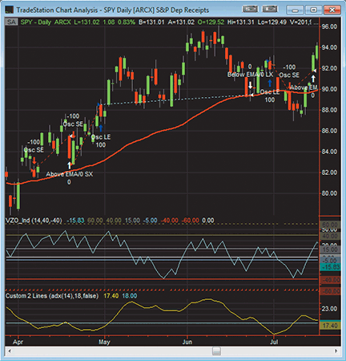Click the 'Below EMA/0 LX' trade annotation
This screenshot has height=361, width=346.
pyautogui.click(x=250, y=75)
